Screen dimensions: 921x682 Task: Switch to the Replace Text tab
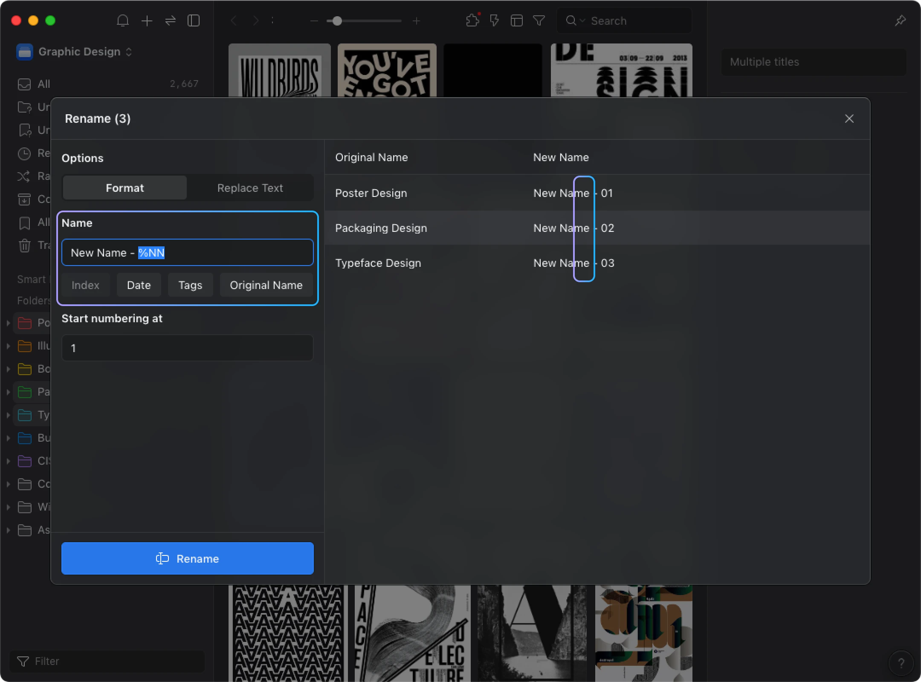pos(250,188)
